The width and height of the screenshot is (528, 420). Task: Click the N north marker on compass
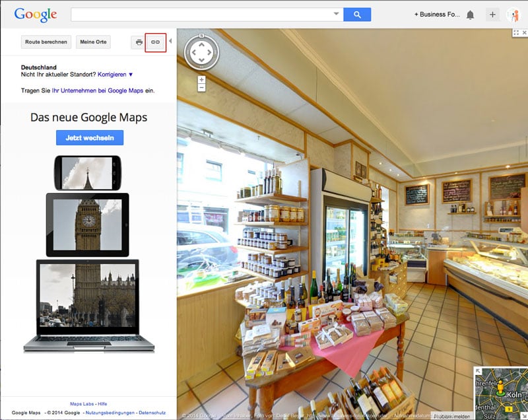(x=201, y=36)
